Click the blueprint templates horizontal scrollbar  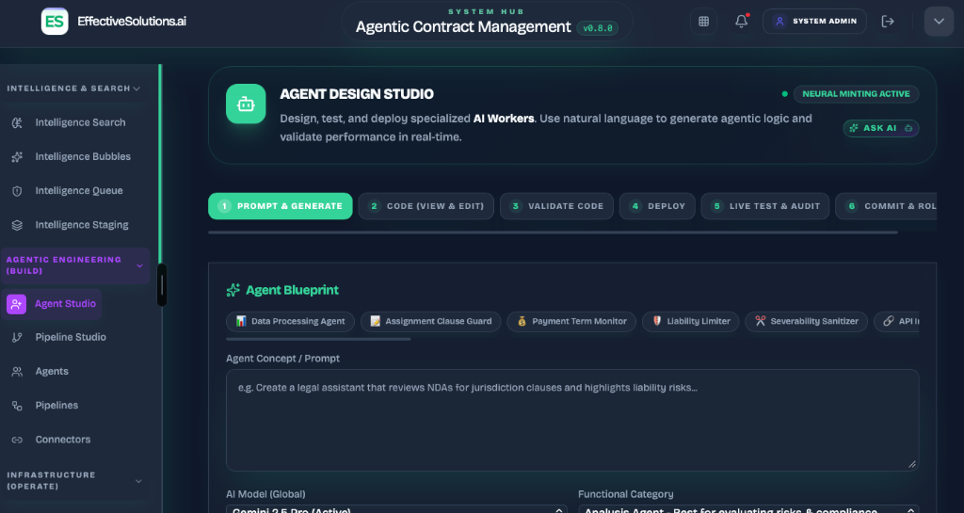[318, 339]
